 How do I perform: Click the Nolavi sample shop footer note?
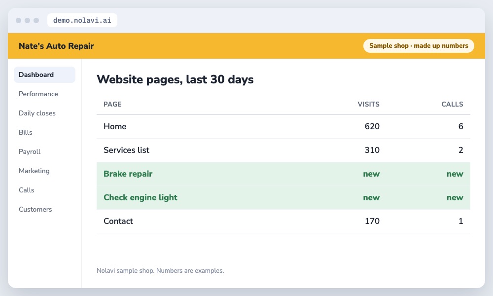point(160,270)
